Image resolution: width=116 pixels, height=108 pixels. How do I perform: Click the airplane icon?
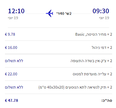tap(49, 13)
